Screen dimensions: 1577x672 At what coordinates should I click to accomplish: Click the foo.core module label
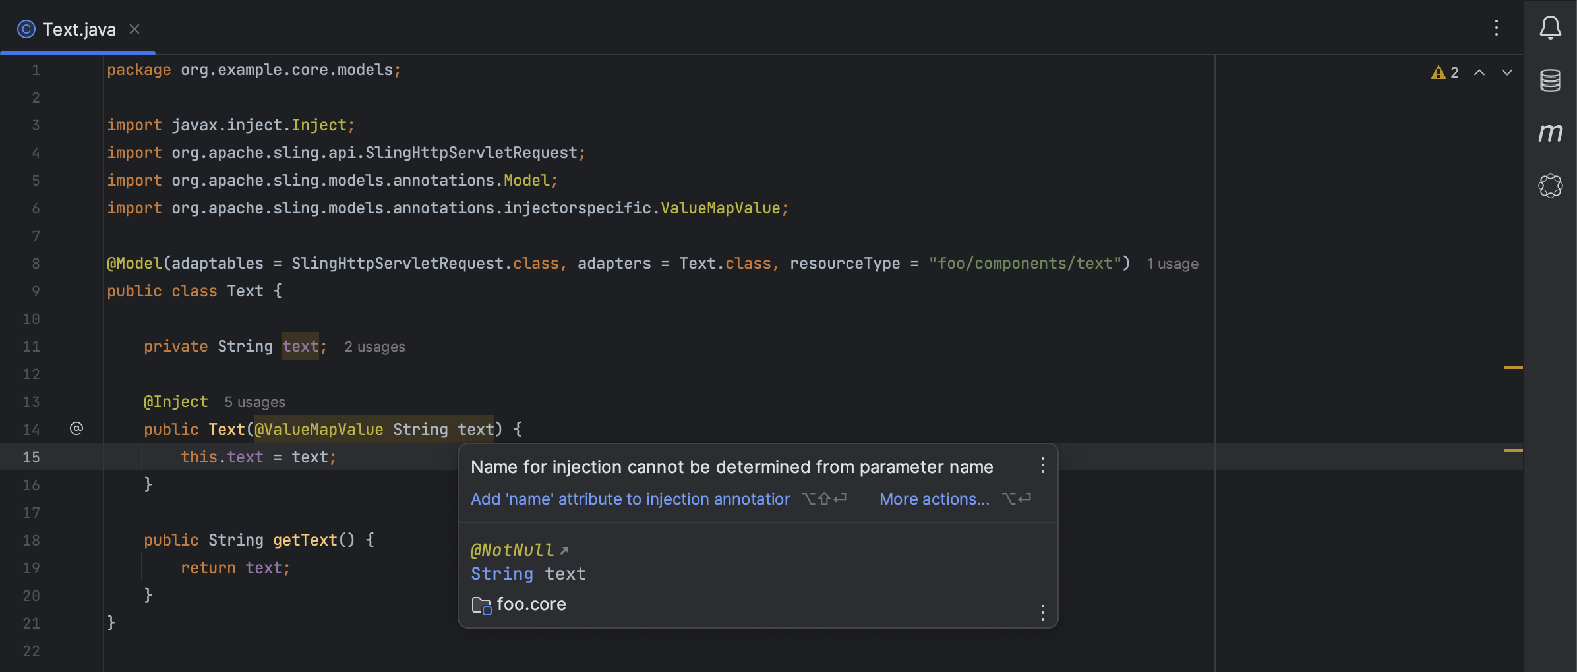(x=531, y=604)
